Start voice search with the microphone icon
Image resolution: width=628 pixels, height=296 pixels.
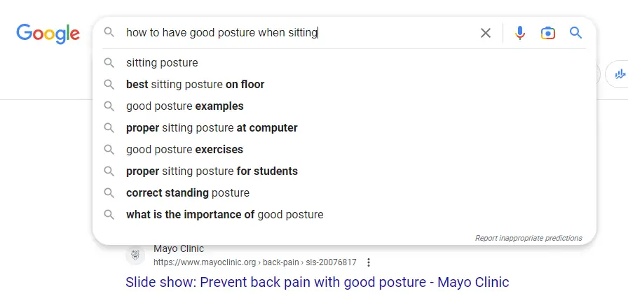click(520, 33)
